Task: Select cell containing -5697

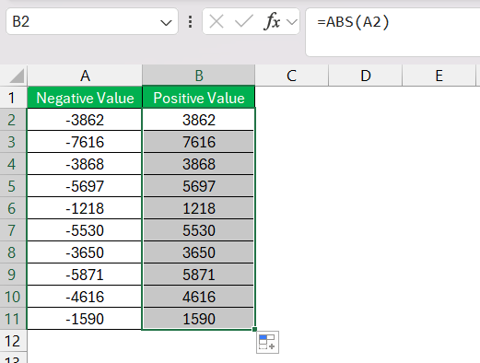Action: [85, 186]
